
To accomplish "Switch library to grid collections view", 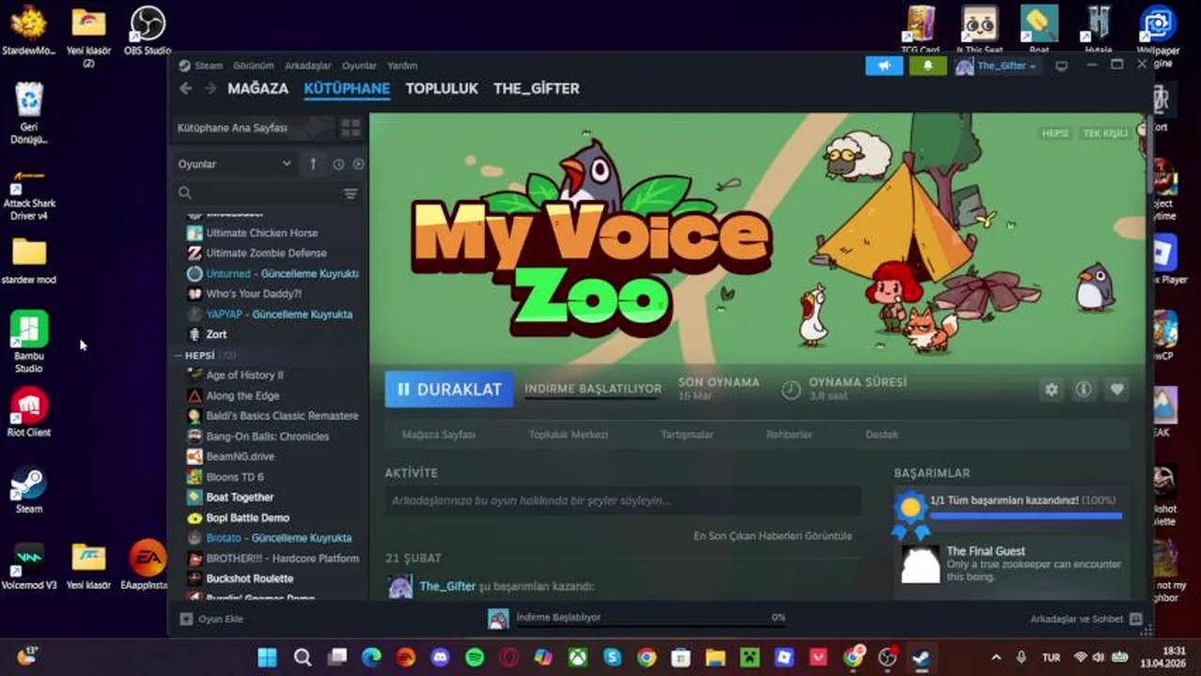I will [351, 128].
